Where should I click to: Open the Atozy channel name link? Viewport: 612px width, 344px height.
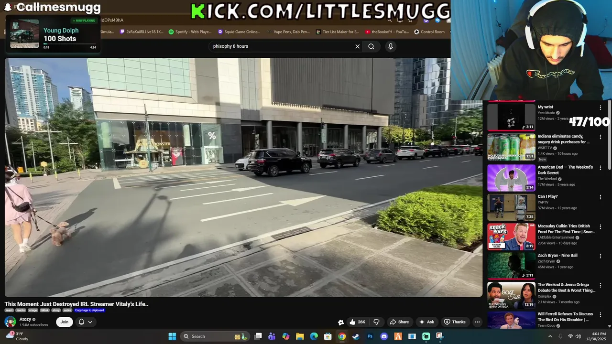click(25, 319)
